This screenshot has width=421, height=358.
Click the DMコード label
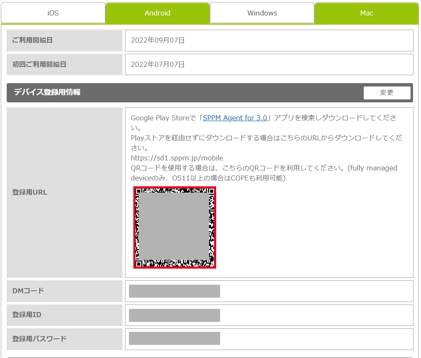coord(28,291)
